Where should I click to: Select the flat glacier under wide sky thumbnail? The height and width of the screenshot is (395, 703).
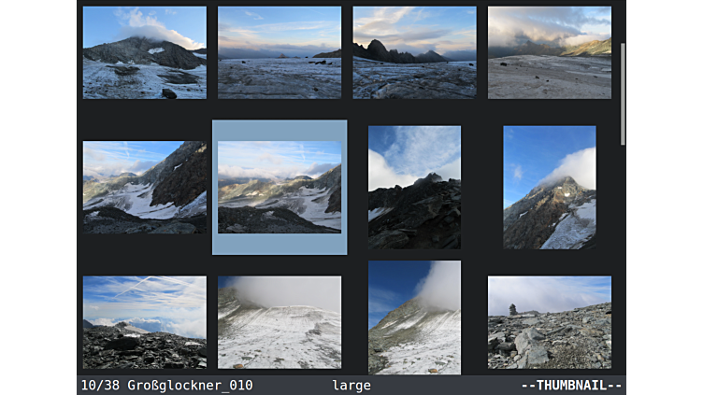pyautogui.click(x=280, y=52)
